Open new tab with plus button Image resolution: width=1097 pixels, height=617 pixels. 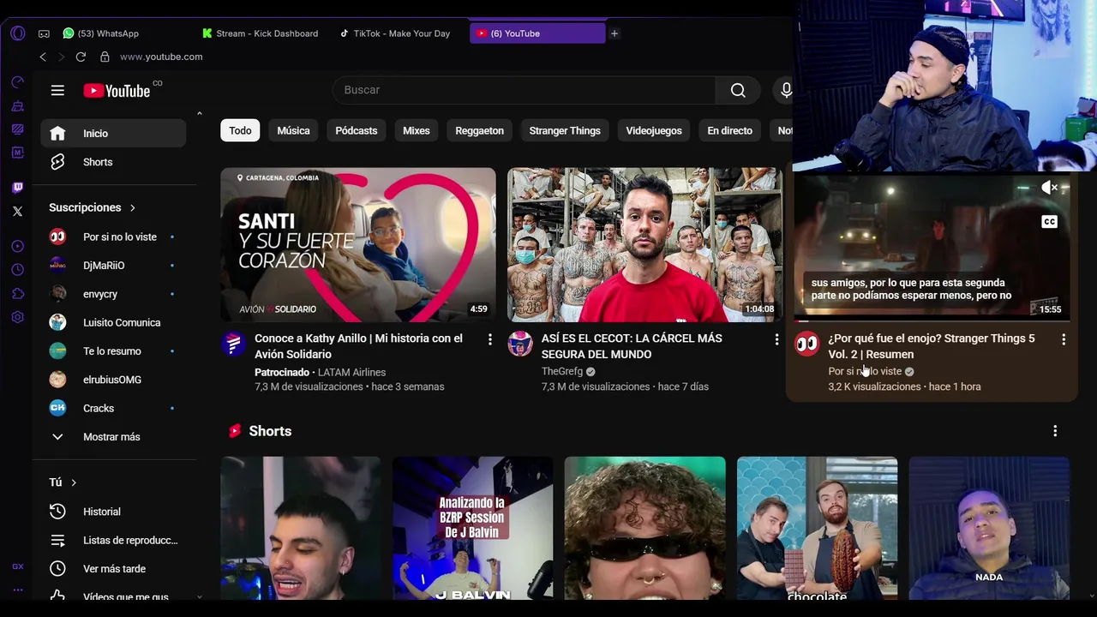pos(614,33)
